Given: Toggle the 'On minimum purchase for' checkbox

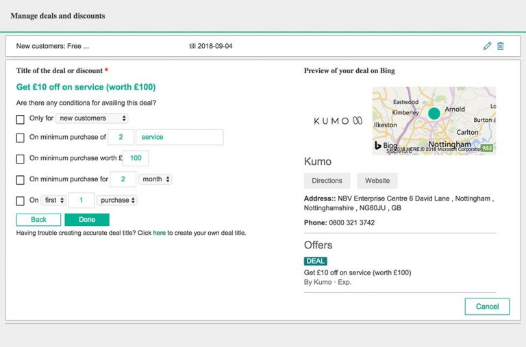Looking at the screenshot, I should (21, 180).
